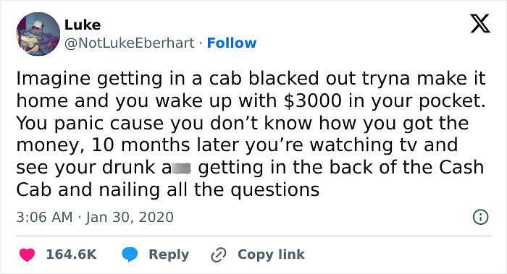Viewport: 507px width, 274px height.
Task: Click the chain link icon
Action: pyautogui.click(x=219, y=255)
